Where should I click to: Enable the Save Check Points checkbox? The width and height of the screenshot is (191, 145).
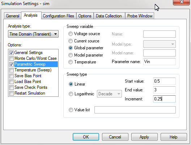pos(11,87)
